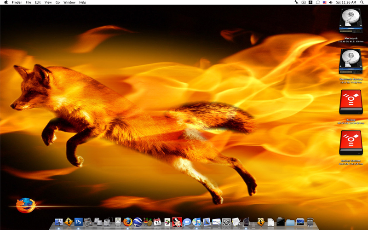Click the eject icon in menu bar

[x=304, y=2]
